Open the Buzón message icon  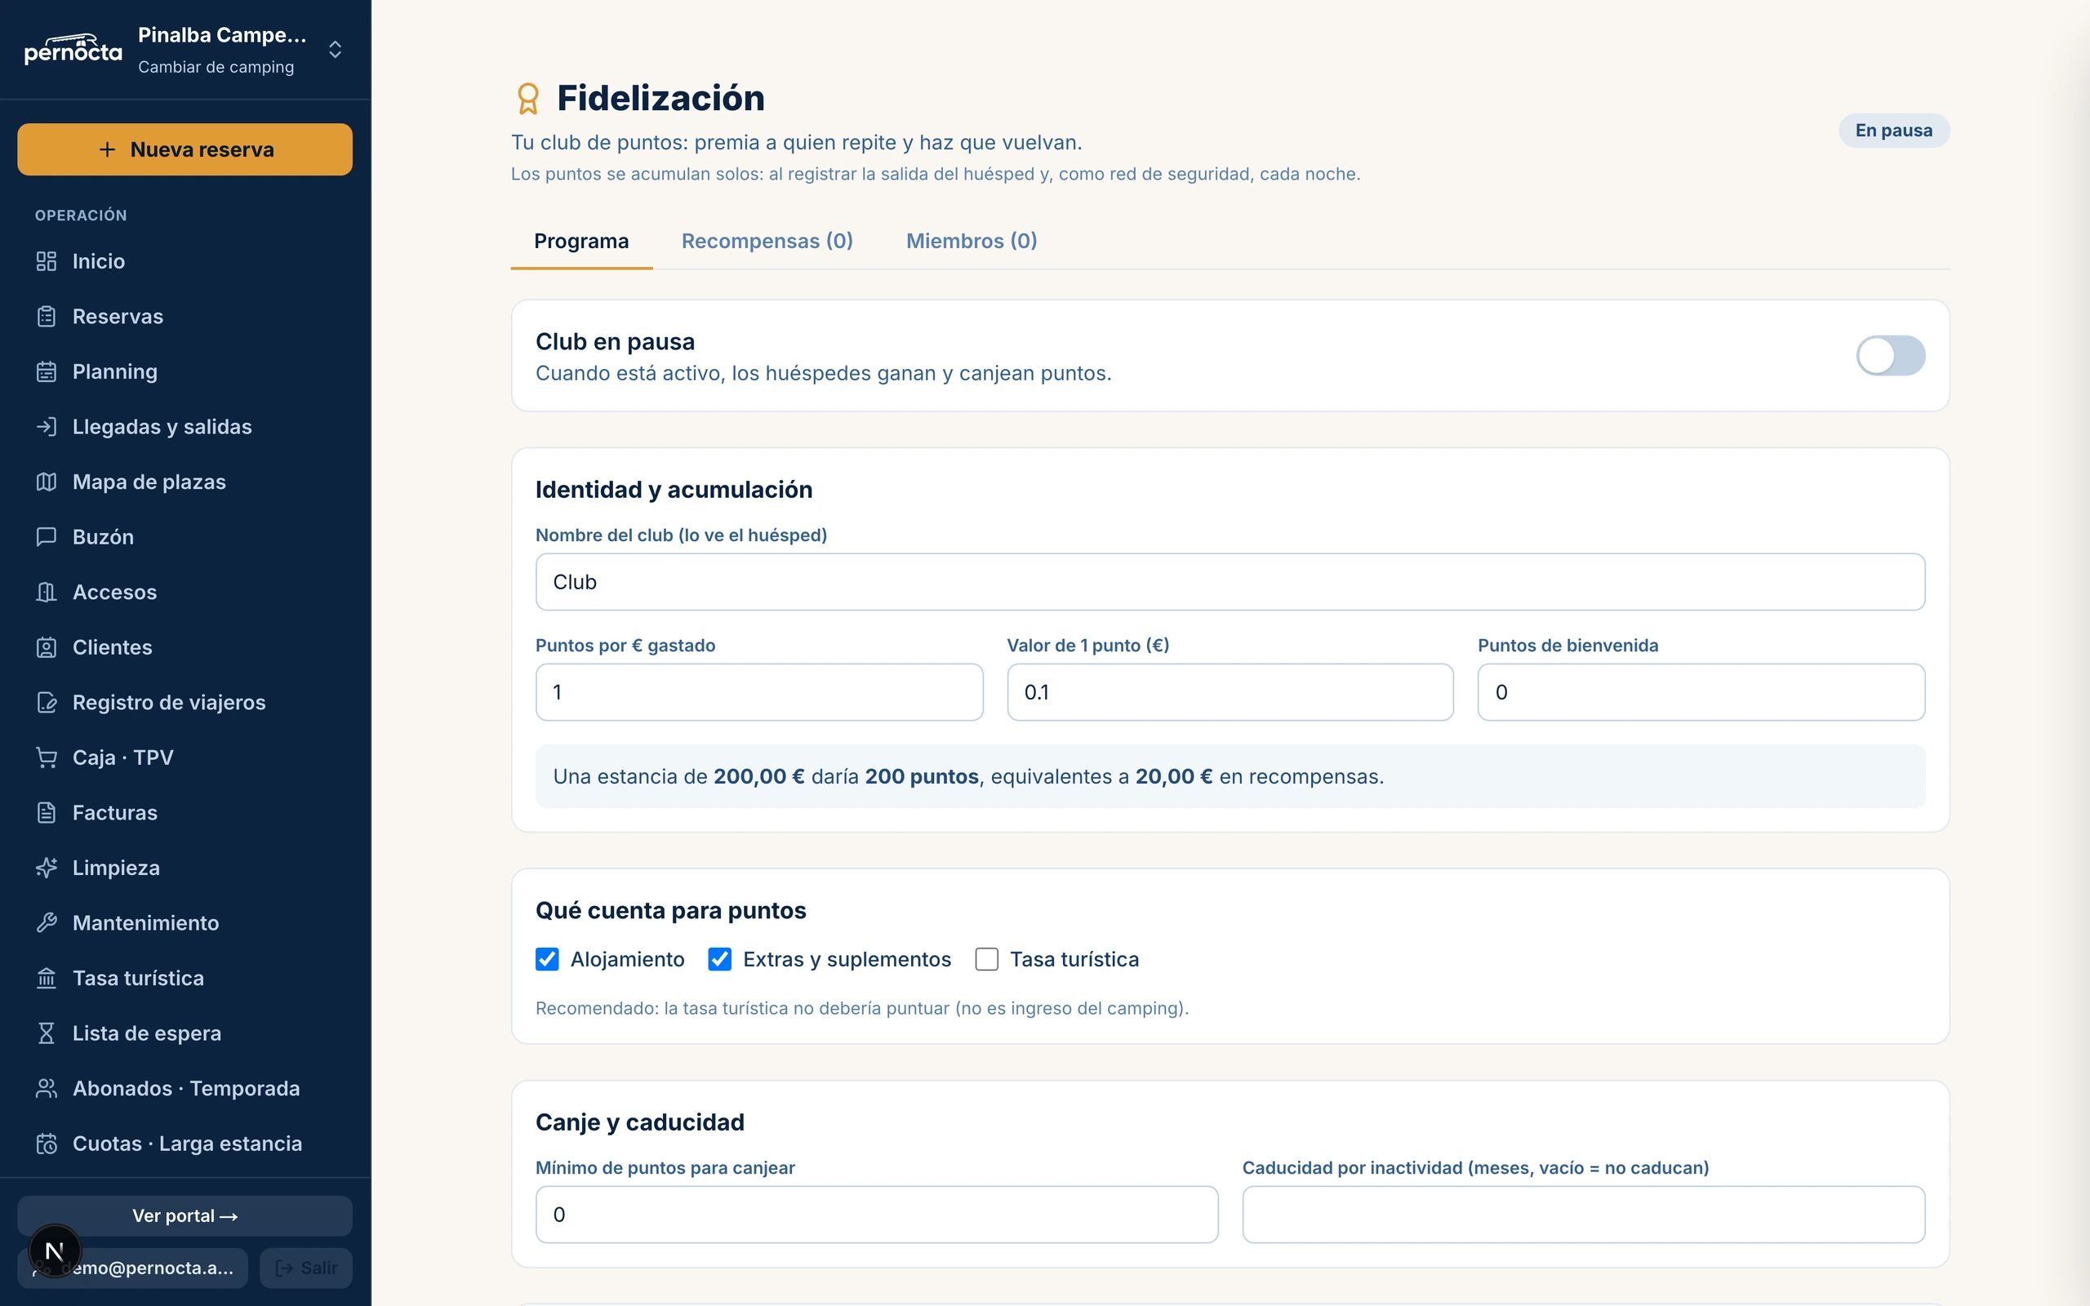click(x=47, y=537)
